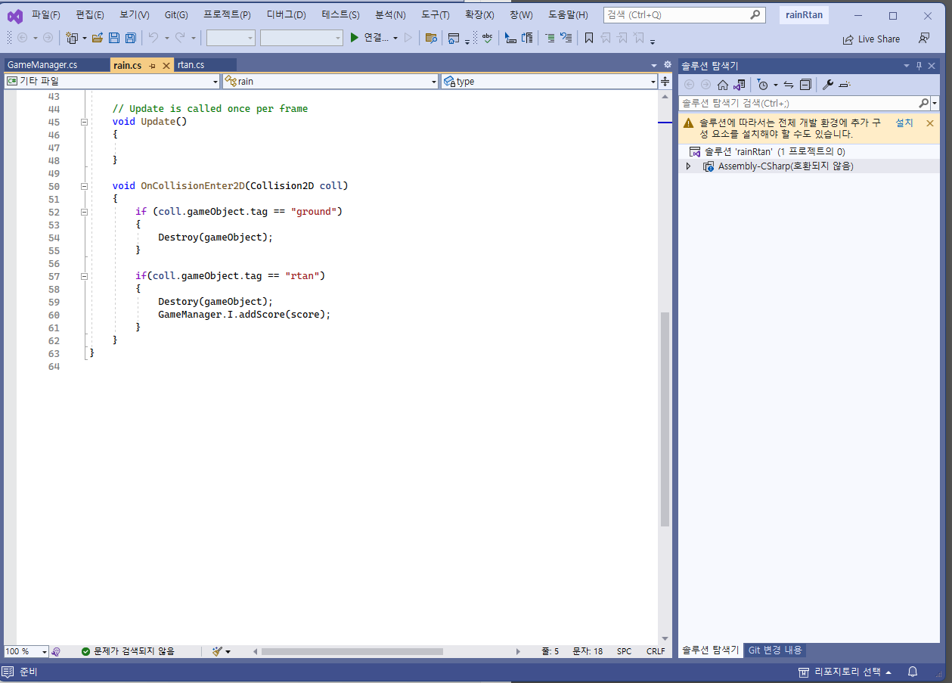The width and height of the screenshot is (952, 683).
Task: Click the SPC indentation indicator
Action: coord(624,651)
